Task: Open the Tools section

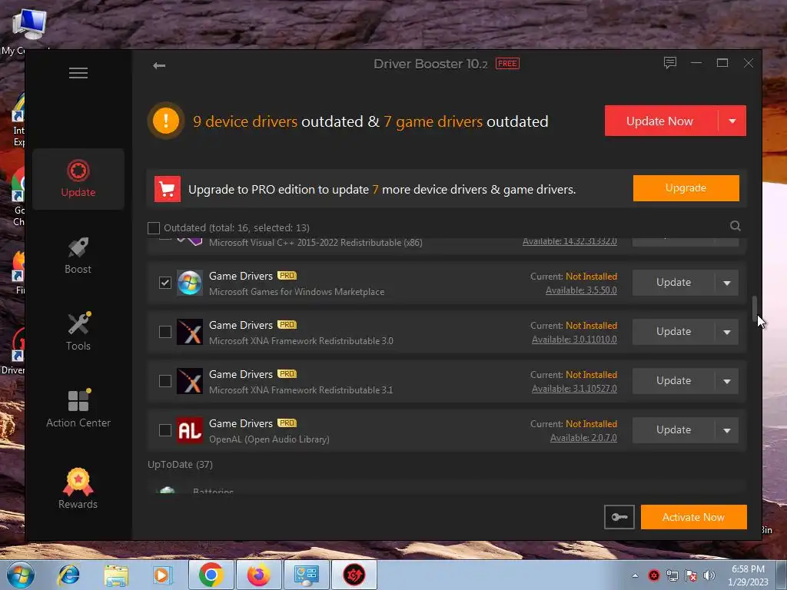Action: pyautogui.click(x=78, y=331)
